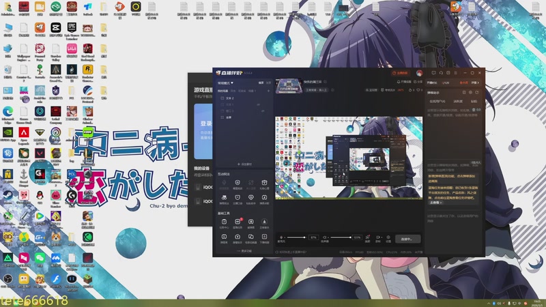Open the headset support icon in the title bar
This screenshot has width=546, height=307.
click(x=441, y=73)
